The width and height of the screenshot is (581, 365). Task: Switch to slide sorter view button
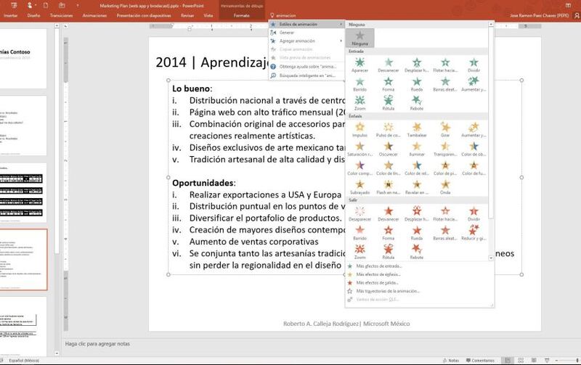tap(521, 360)
